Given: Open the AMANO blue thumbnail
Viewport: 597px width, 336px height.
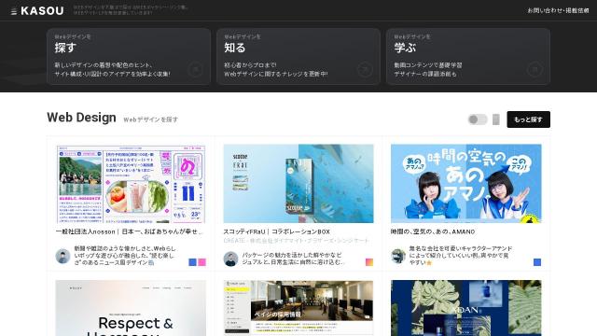Looking at the screenshot, I should 466,184.
